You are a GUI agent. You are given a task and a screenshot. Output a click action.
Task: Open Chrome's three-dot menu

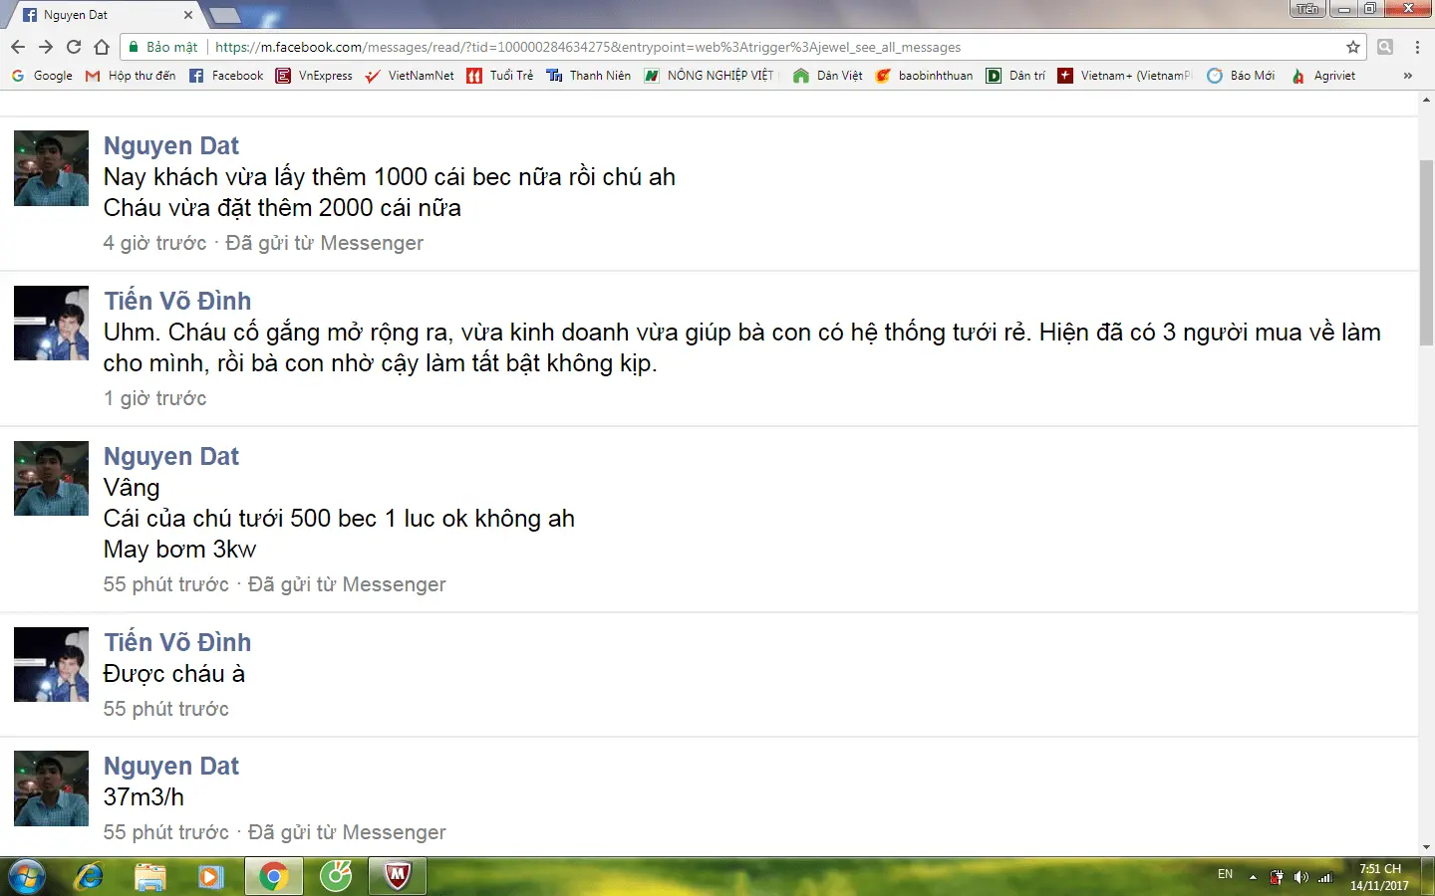pyautogui.click(x=1416, y=46)
